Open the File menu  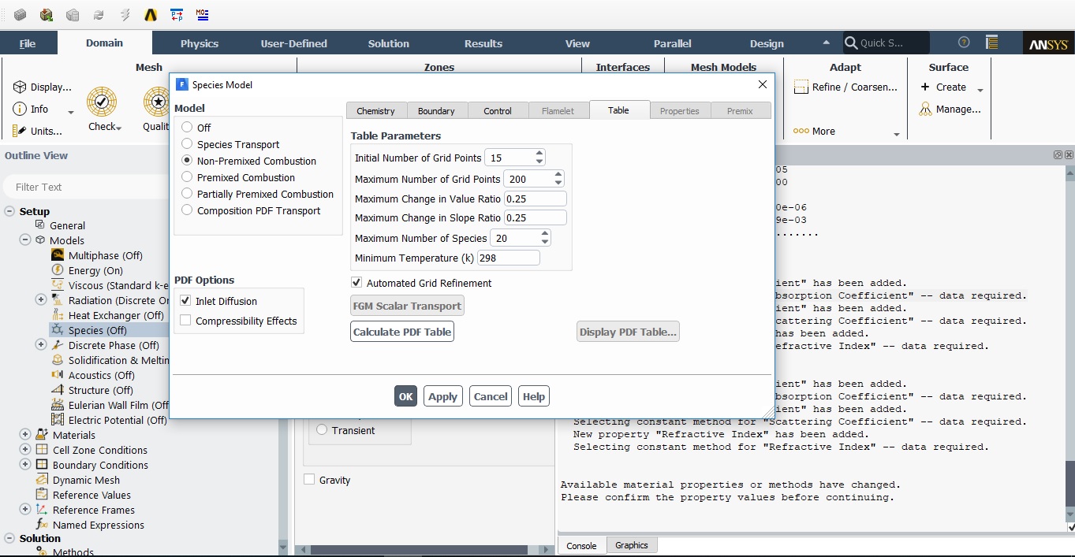click(x=28, y=43)
